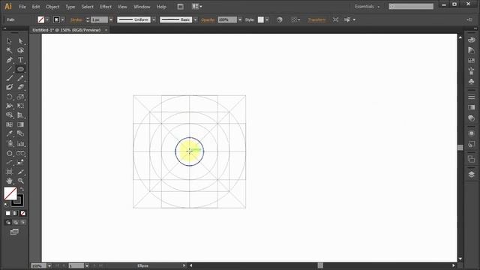This screenshot has height=270, width=480.
Task: Click the Opacity link in control bar
Action: [208, 19]
